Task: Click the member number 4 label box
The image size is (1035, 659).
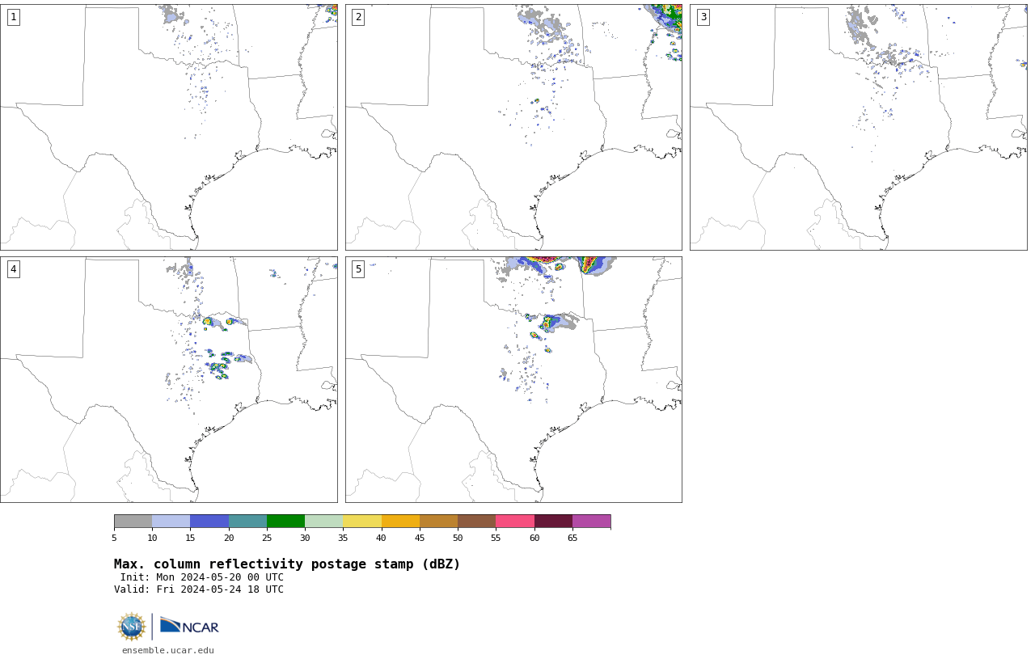Action: coord(13,269)
